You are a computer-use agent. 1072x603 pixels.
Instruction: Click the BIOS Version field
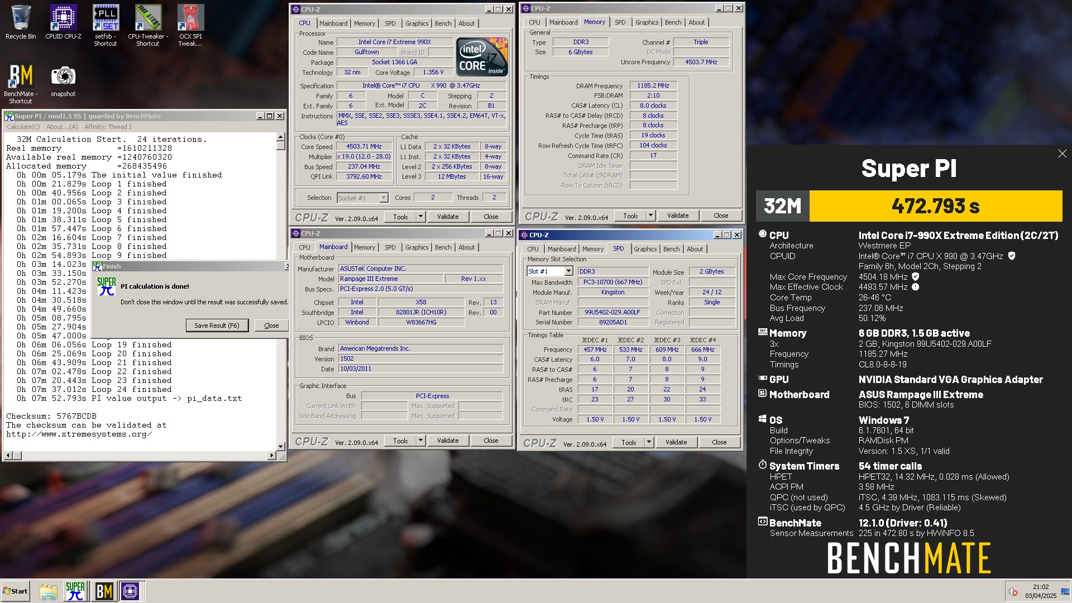[421, 358]
